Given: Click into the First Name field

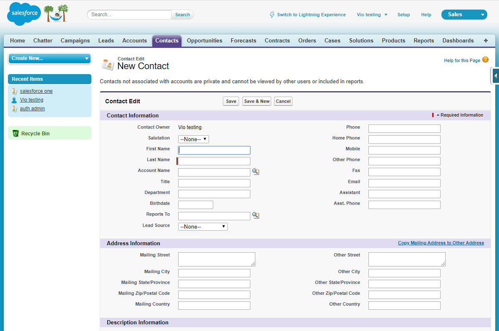Looking at the screenshot, I should tap(214, 150).
